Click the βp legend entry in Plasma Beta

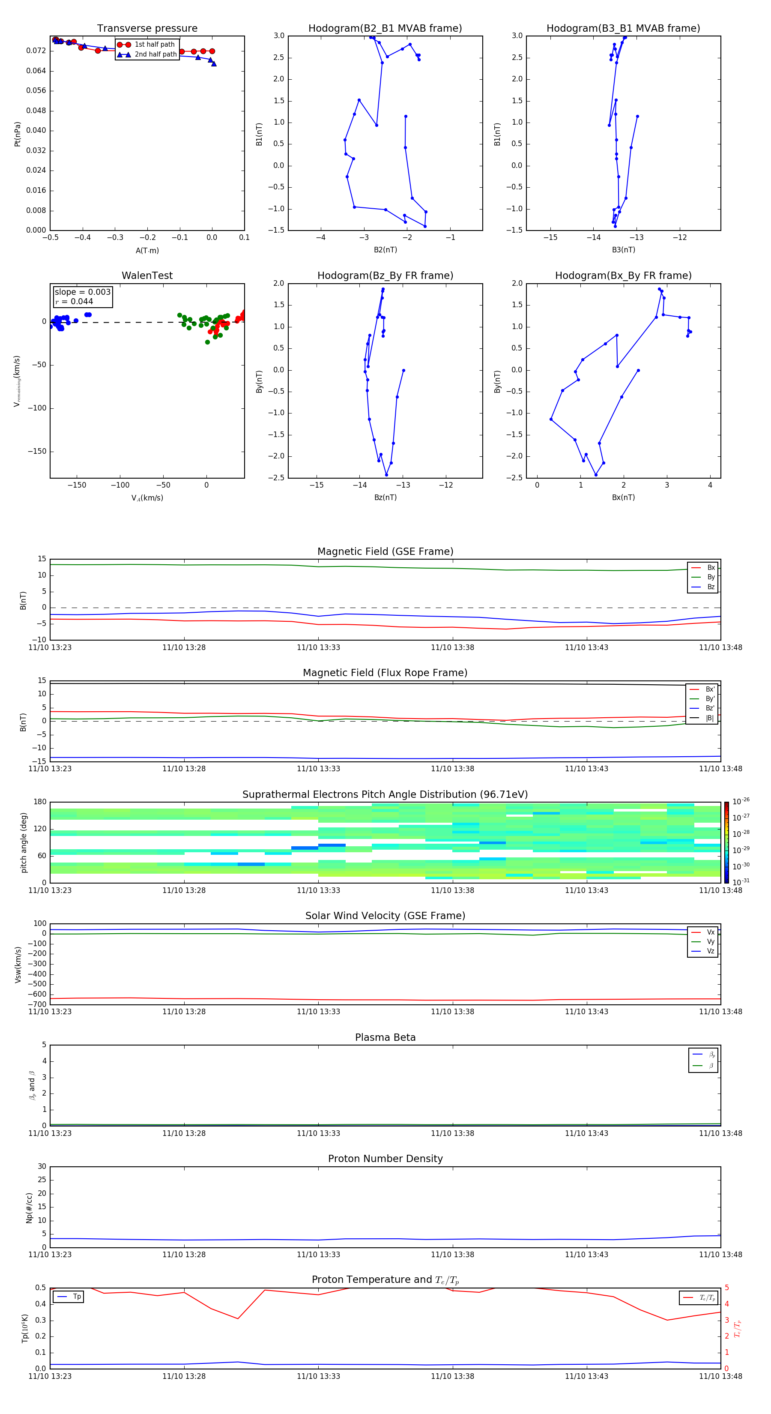tap(703, 1055)
